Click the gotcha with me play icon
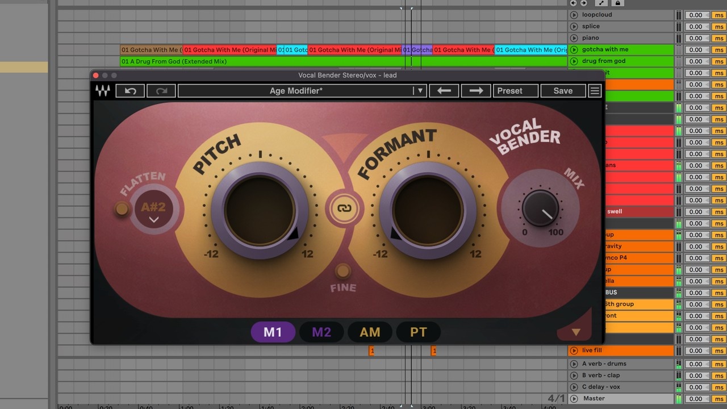The height and width of the screenshot is (409, 727). (574, 49)
